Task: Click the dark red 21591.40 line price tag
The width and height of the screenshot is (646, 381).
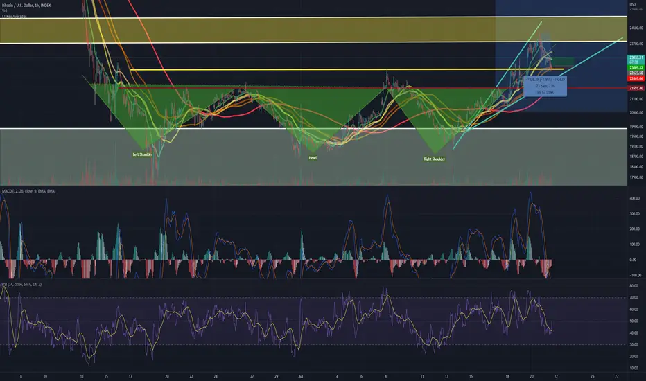Action: (636, 88)
